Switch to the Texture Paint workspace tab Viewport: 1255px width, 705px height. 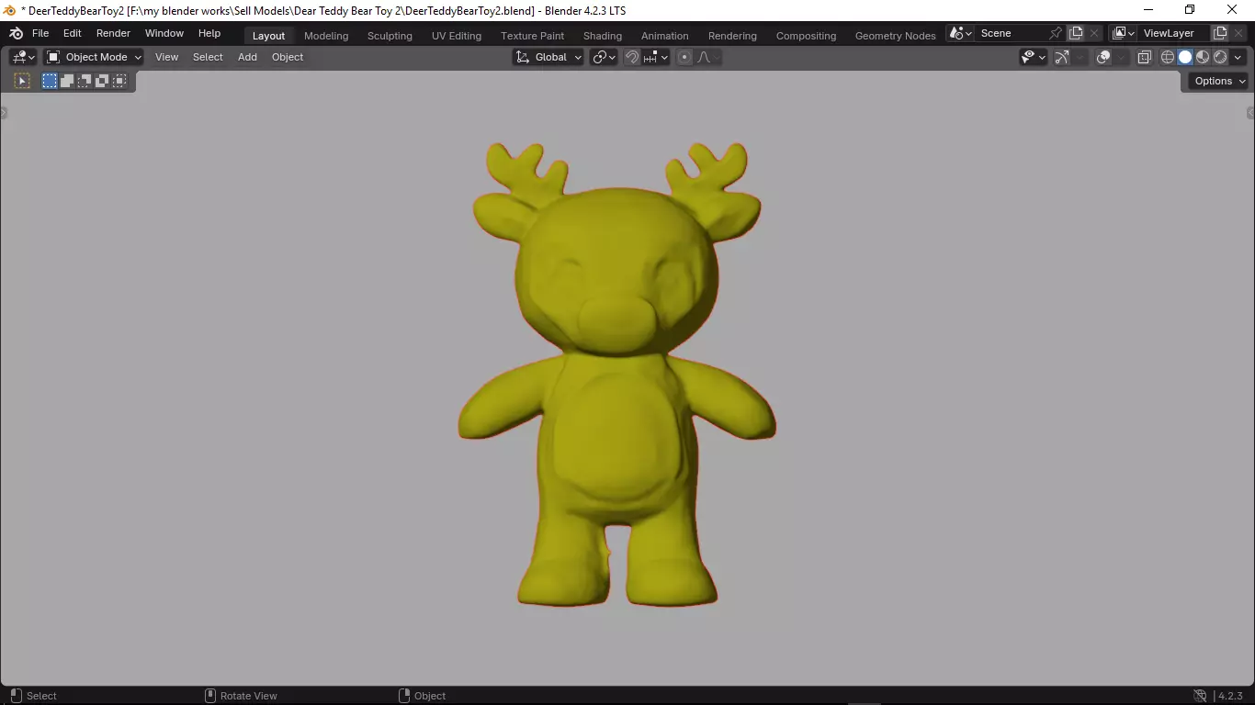click(x=532, y=36)
